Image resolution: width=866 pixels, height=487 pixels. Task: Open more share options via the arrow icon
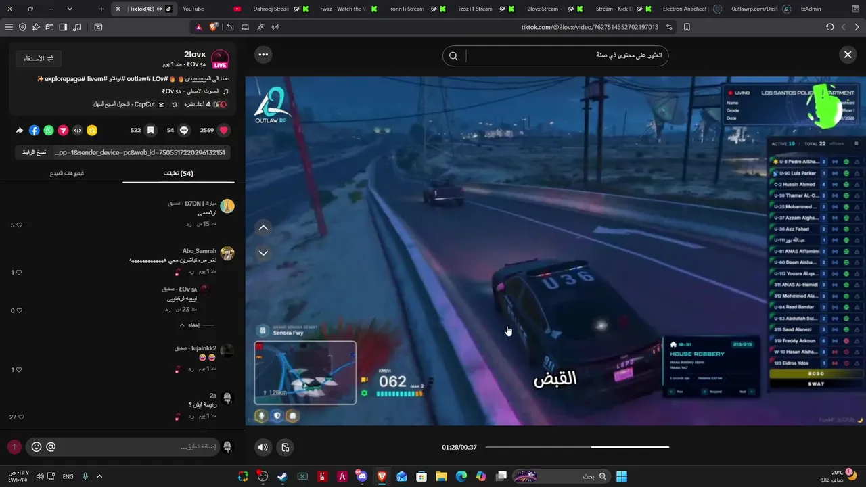click(x=20, y=130)
